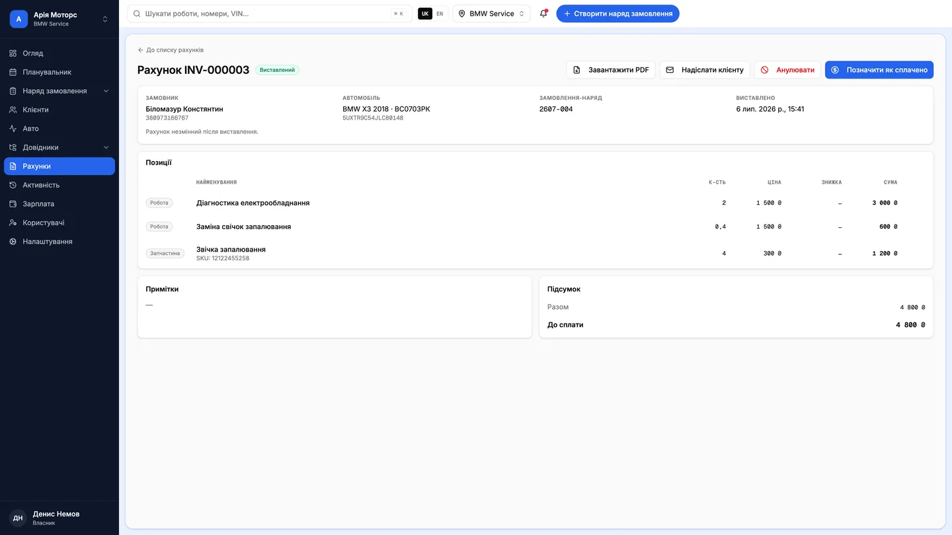The image size is (952, 535).
Task: Click the Авто activity icon in sidebar
Action: pos(13,129)
